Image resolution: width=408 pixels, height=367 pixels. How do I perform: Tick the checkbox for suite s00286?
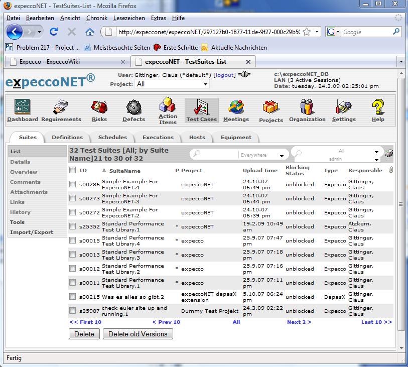tap(73, 185)
